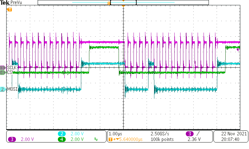The width and height of the screenshot is (249, 149).
Task: Click the 20:07:40 time readout
Action: click(x=230, y=139)
